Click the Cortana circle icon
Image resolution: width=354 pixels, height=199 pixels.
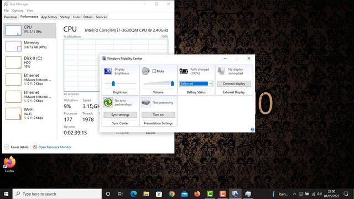click(x=108, y=194)
